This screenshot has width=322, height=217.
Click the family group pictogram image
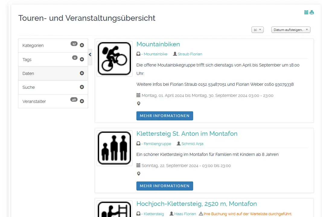click(114, 148)
